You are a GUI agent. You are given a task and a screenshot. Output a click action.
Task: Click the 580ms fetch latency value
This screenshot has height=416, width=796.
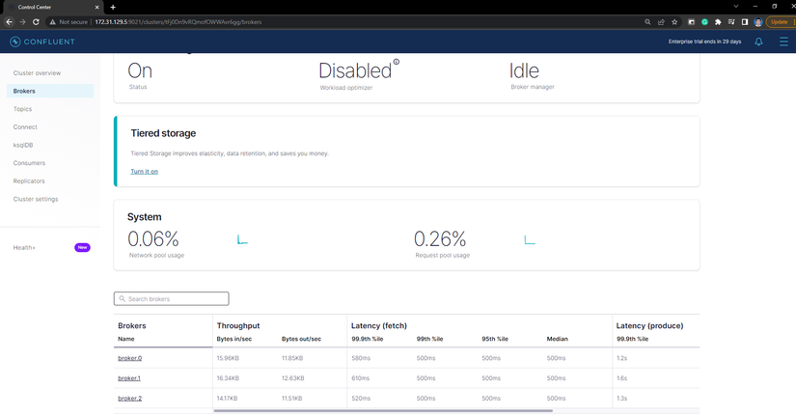click(x=361, y=358)
